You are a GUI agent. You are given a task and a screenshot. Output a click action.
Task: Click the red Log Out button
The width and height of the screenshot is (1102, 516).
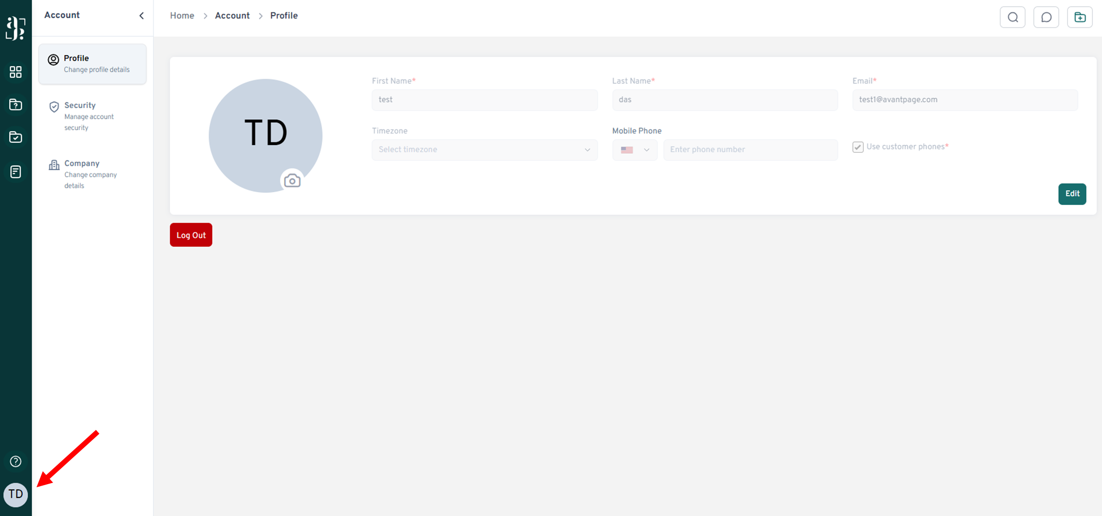[191, 235]
